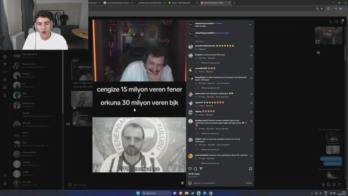This screenshot has height=196, width=348.
Task: Expand Afficher les réponses (11)
Action: [210, 63]
